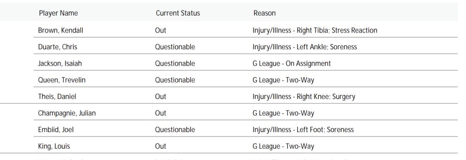This screenshot has height=160, width=466.
Task: Click Questionable status for Duarte, Chris
Action: (x=175, y=47)
